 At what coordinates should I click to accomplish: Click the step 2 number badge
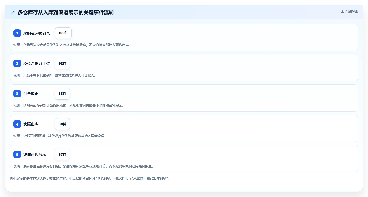[x=17, y=63]
